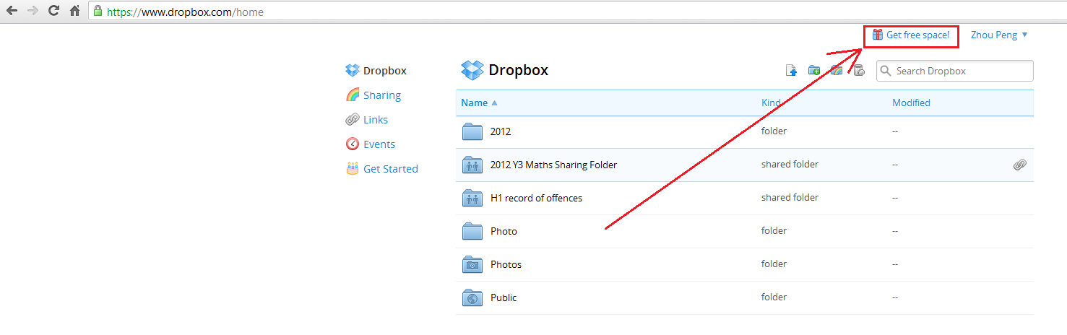Image resolution: width=1067 pixels, height=335 pixels.
Task: Click the browser Forward arrow
Action: [x=33, y=12]
